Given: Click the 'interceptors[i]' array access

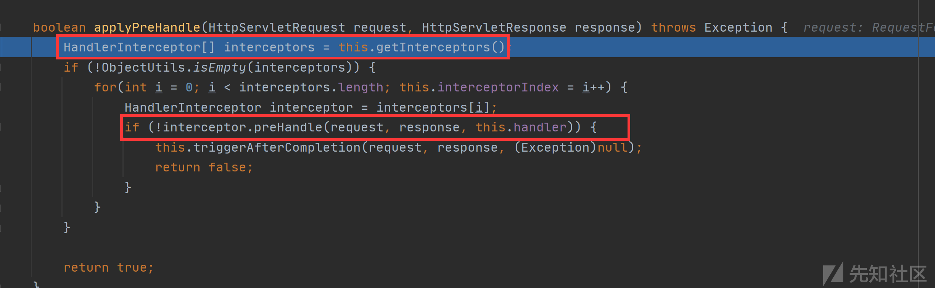Looking at the screenshot, I should 433,107.
